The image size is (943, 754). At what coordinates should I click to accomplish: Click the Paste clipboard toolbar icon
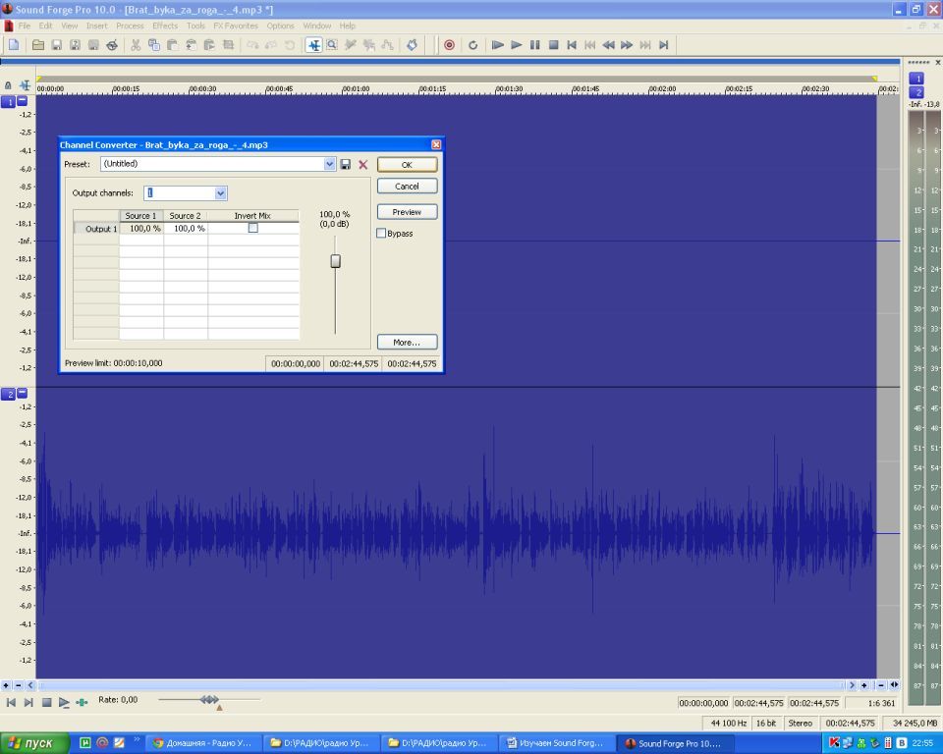[x=173, y=45]
